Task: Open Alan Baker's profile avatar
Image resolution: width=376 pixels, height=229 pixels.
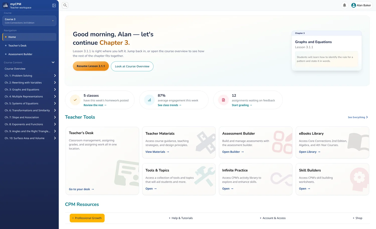Action: 354,5
